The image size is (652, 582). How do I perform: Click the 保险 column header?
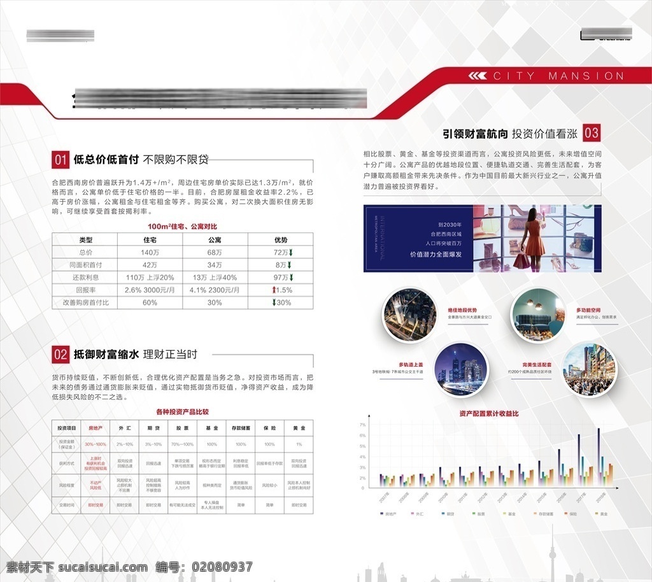[269, 428]
